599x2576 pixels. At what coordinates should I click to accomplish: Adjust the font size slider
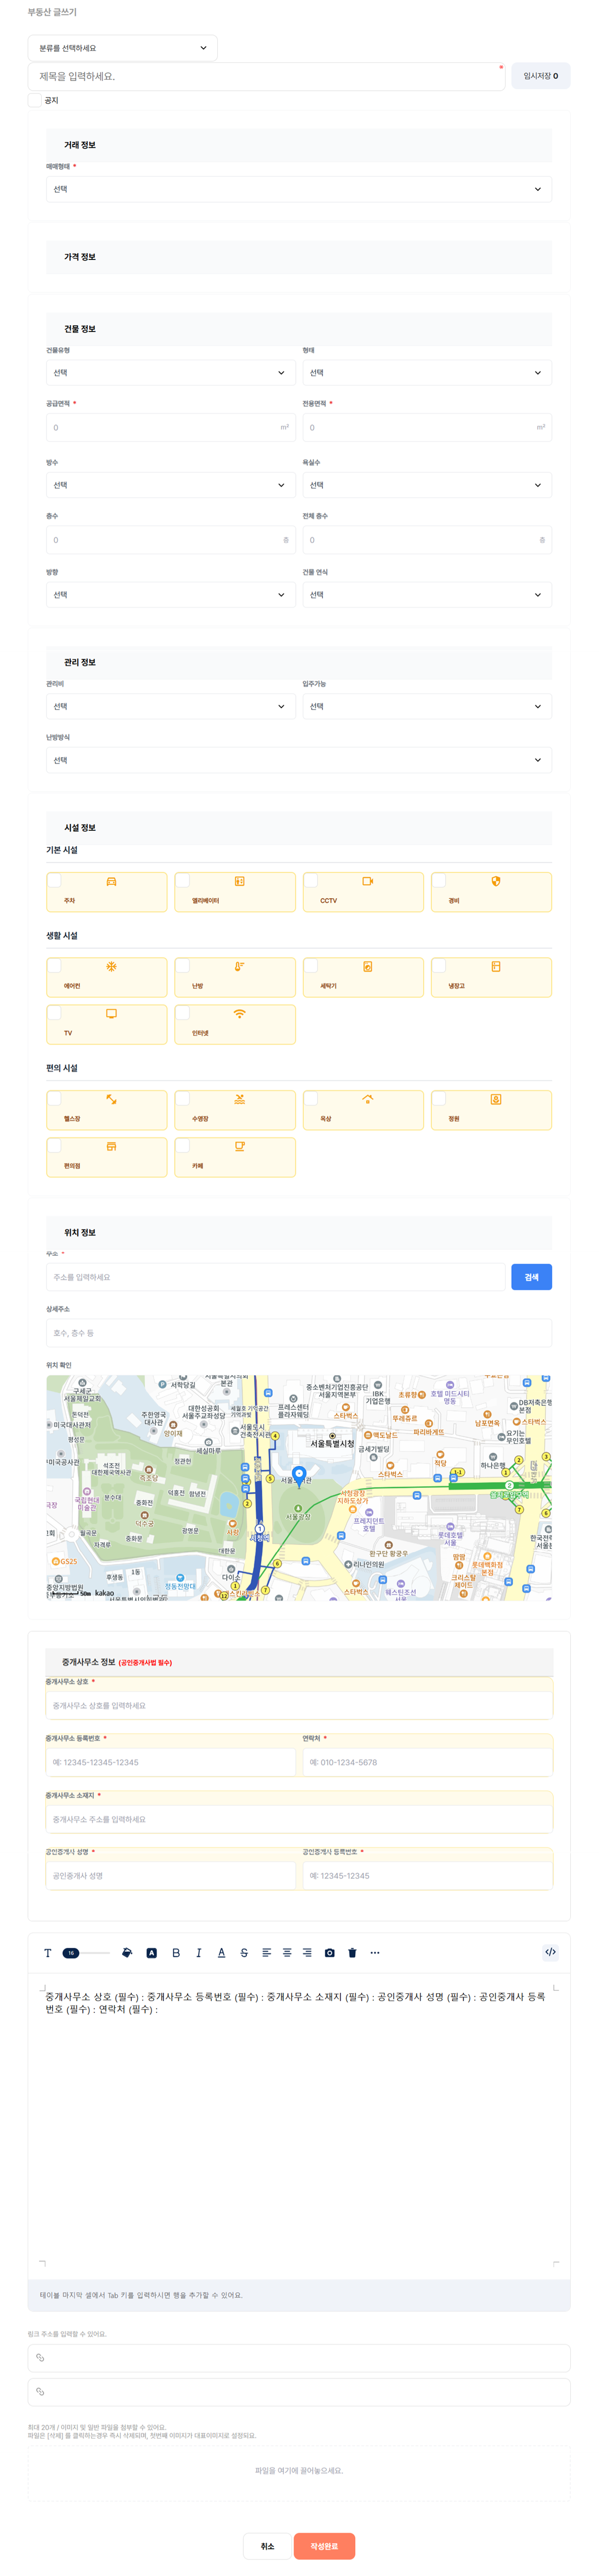click(86, 1952)
